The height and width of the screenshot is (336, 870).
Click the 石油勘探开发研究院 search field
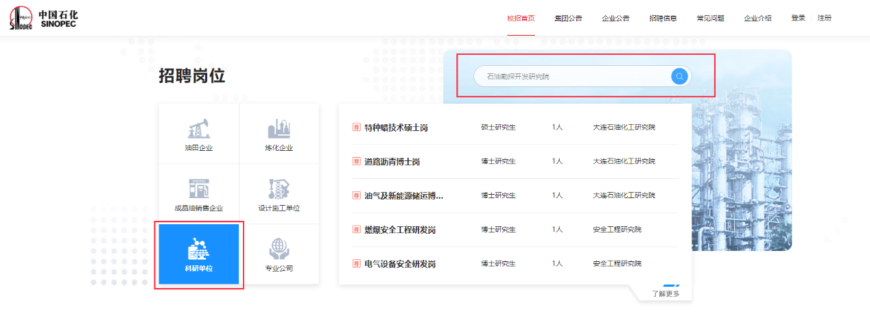[573, 77]
